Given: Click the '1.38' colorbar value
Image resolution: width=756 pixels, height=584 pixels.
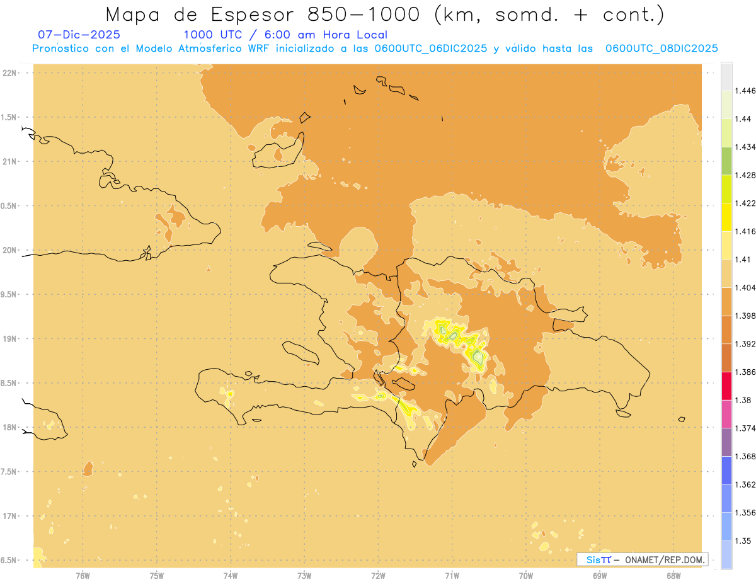Looking at the screenshot, I should point(743,401).
